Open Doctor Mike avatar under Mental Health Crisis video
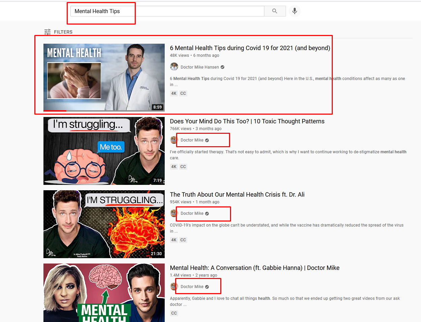This screenshot has width=421, height=322. coord(173,213)
